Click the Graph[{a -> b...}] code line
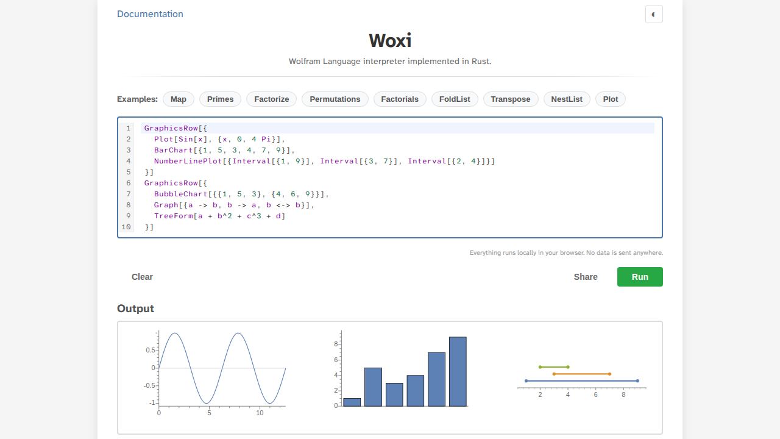The width and height of the screenshot is (780, 439). pyautogui.click(x=397, y=205)
